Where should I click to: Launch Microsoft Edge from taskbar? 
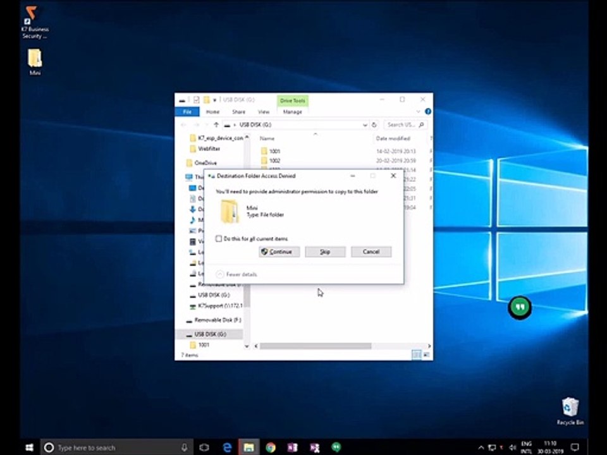227,447
